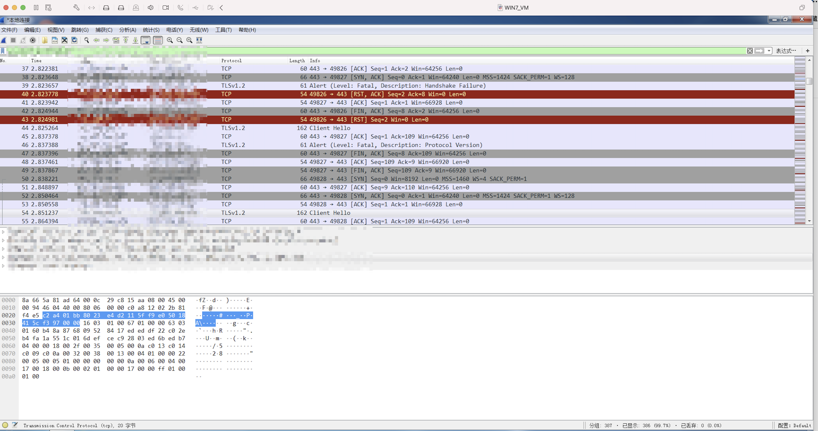
Task: Select packet 44 Client Hello row
Action: tap(330, 128)
